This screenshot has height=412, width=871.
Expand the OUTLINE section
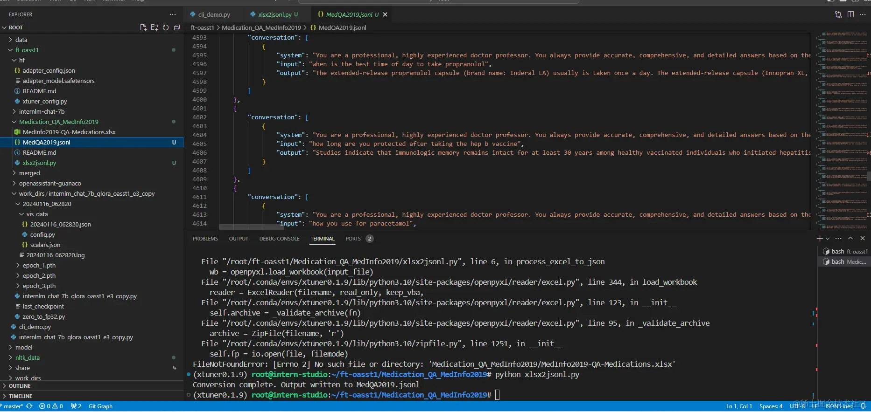[20, 386]
